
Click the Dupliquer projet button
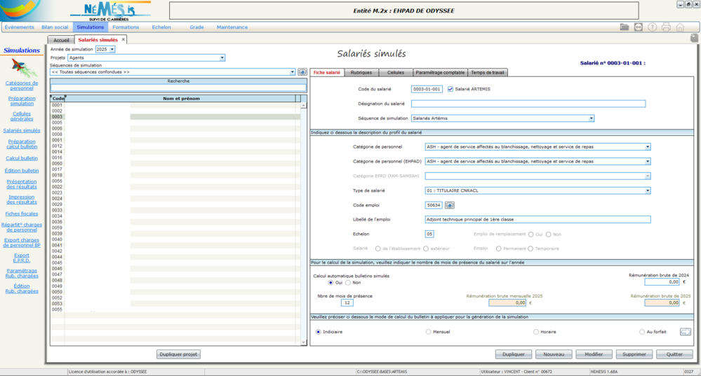178,354
